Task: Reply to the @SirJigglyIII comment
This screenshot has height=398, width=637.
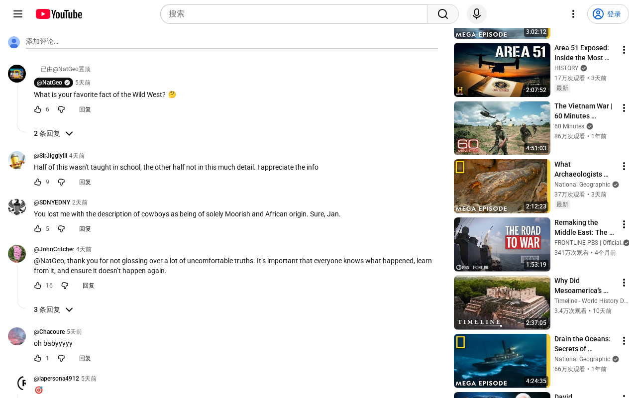Action: click(x=85, y=182)
